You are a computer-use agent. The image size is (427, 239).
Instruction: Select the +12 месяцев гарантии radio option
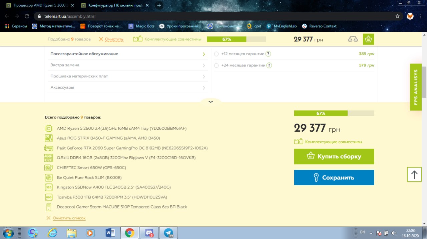tap(216, 54)
